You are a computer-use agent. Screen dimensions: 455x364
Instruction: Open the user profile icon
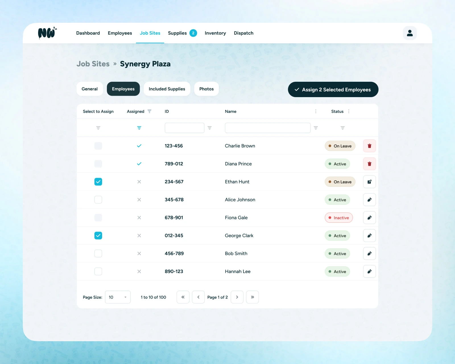pyautogui.click(x=410, y=33)
